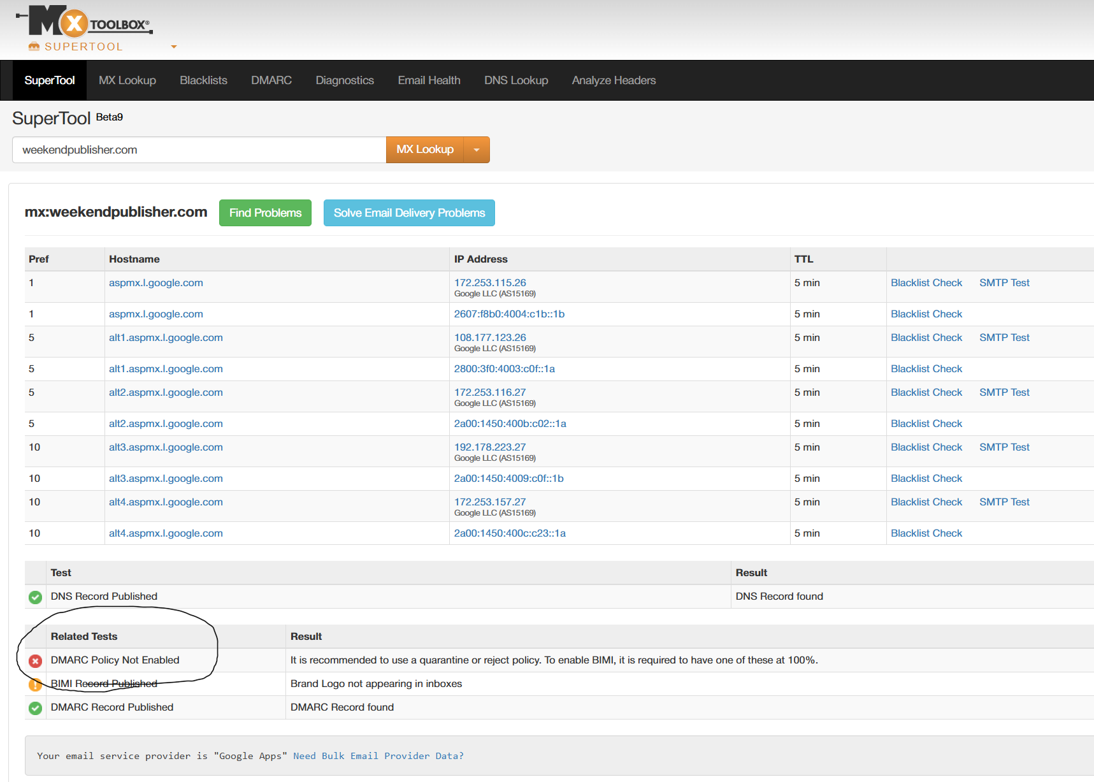Open the DNS Lookup nav tab
Screen dimensions: 1094x782
pyautogui.click(x=516, y=80)
